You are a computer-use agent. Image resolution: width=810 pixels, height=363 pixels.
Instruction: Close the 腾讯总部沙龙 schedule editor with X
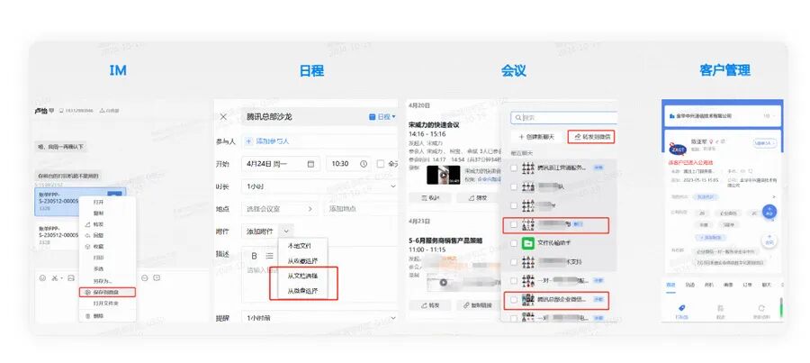click(x=223, y=117)
